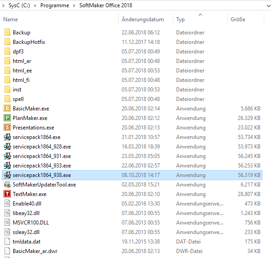Click the libeay32.dll file icon
271x258 pixels.
tap(7, 213)
